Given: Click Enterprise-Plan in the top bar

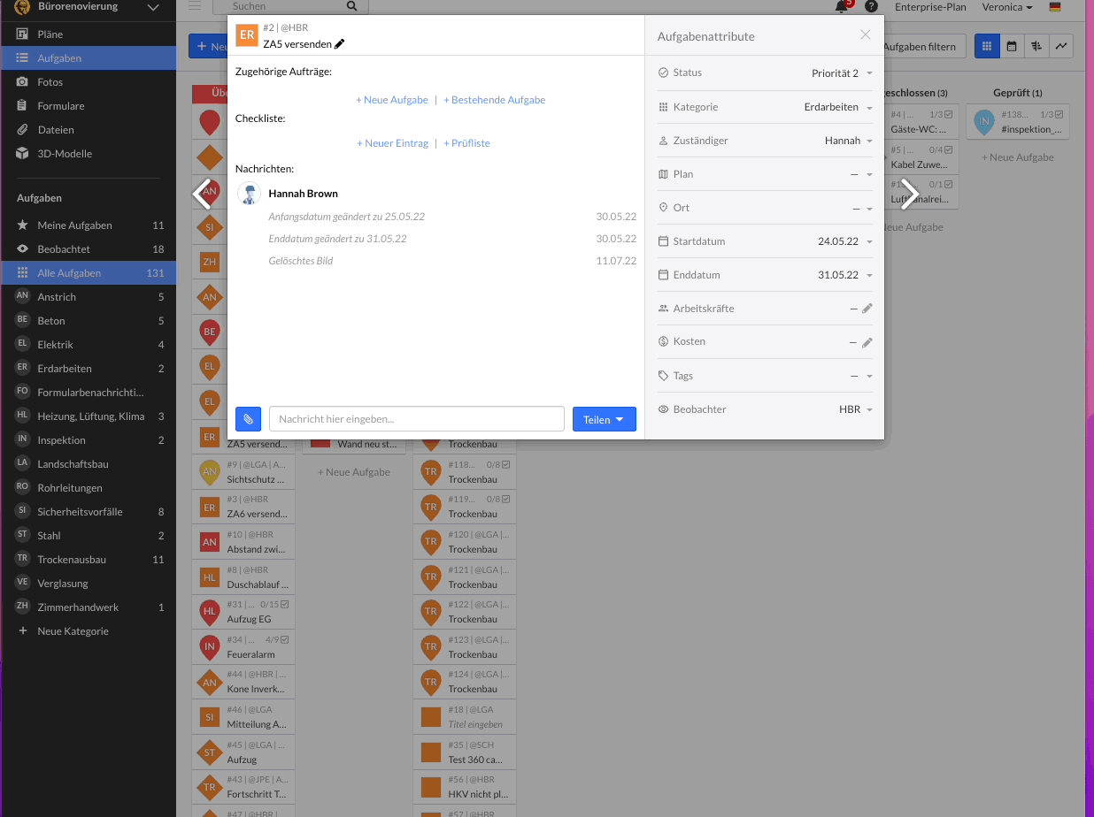Looking at the screenshot, I should tap(930, 7).
